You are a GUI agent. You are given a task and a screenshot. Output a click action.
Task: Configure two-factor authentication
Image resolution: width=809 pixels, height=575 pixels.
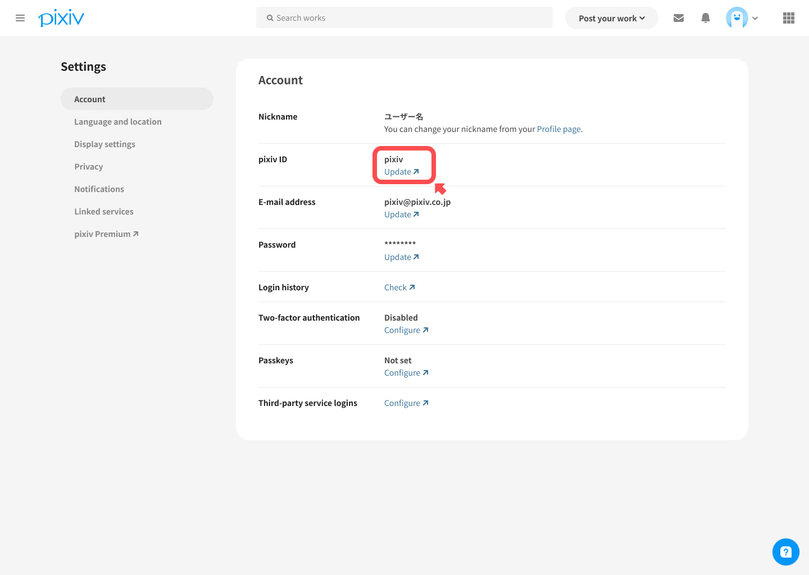pyautogui.click(x=406, y=330)
